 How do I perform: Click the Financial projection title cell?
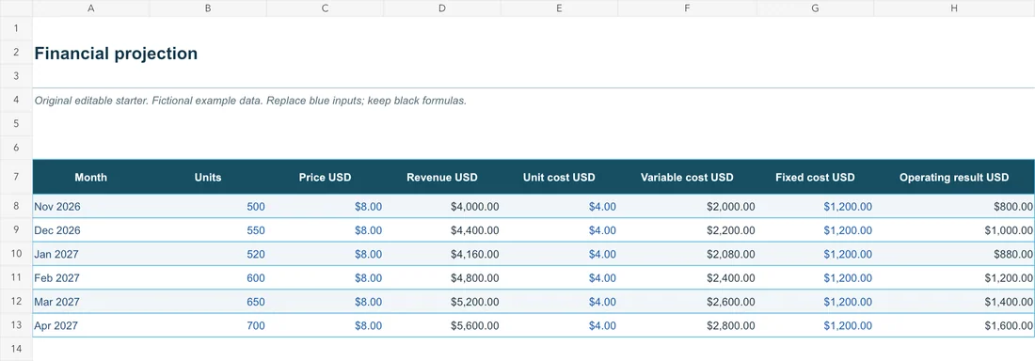coord(116,54)
